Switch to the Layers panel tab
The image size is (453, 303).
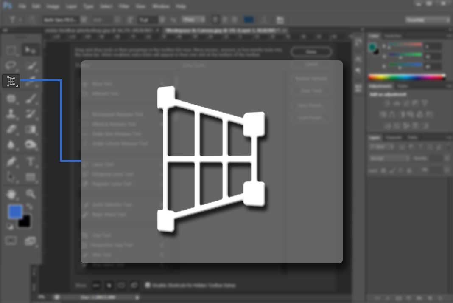tap(375, 137)
